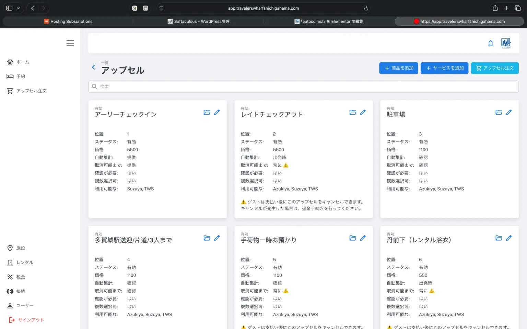This screenshot has width=527, height=329.
Task: Click the 商品を追加 button
Action: [x=398, y=68]
